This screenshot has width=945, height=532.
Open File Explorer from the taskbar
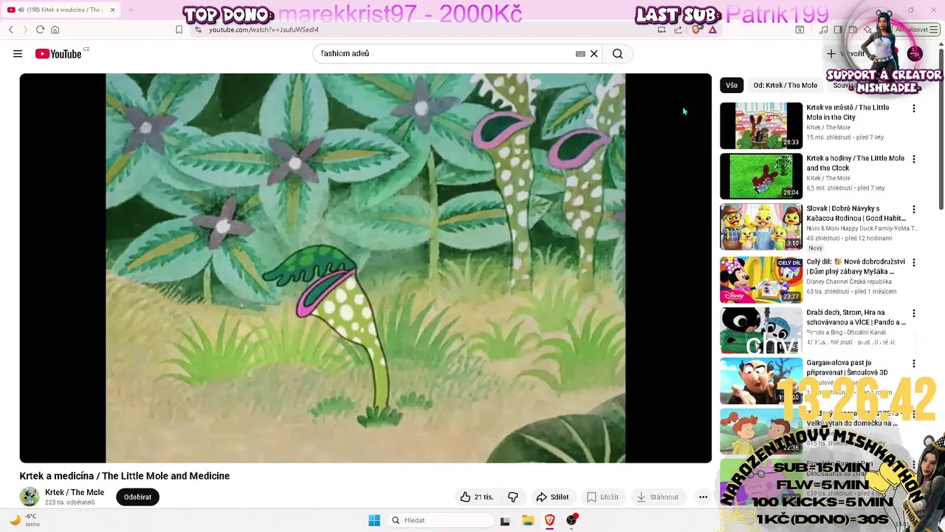click(x=528, y=520)
